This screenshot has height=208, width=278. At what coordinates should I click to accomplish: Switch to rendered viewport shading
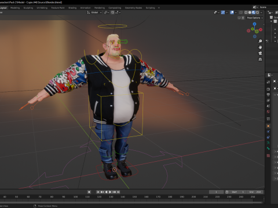coord(258,13)
